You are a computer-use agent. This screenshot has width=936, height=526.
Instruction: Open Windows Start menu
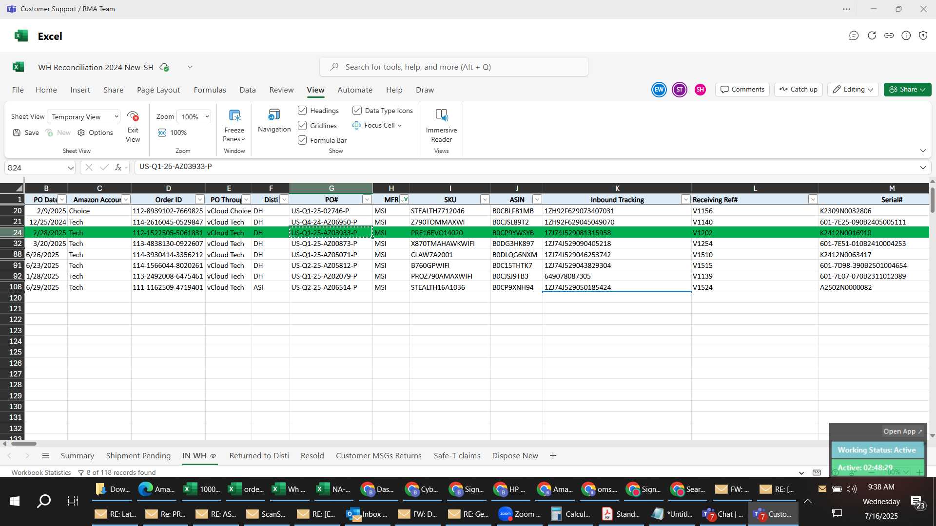[x=15, y=501]
